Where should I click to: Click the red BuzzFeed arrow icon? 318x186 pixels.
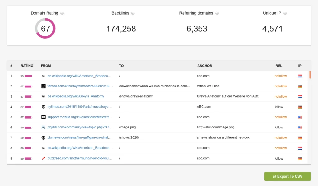(x=43, y=158)
